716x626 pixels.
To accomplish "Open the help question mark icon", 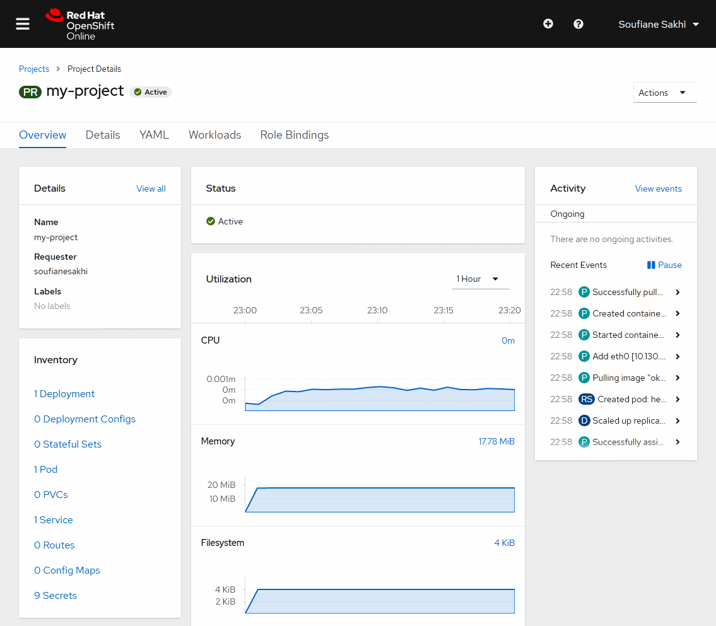I will click(578, 24).
